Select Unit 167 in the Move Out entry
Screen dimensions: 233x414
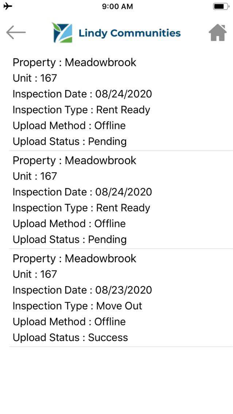click(x=35, y=274)
